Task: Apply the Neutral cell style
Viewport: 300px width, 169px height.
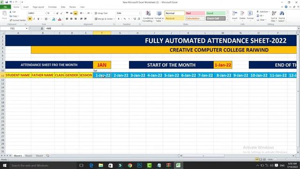Action: coord(174,19)
